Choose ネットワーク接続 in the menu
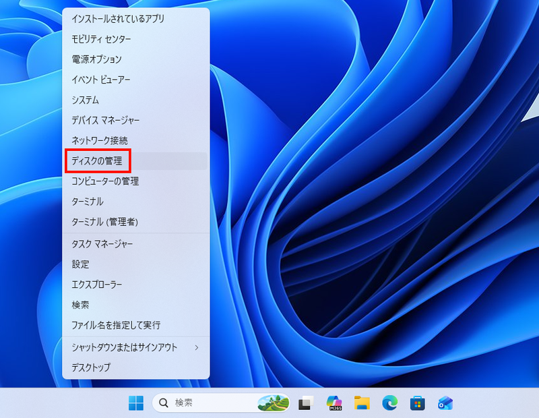 [136, 140]
